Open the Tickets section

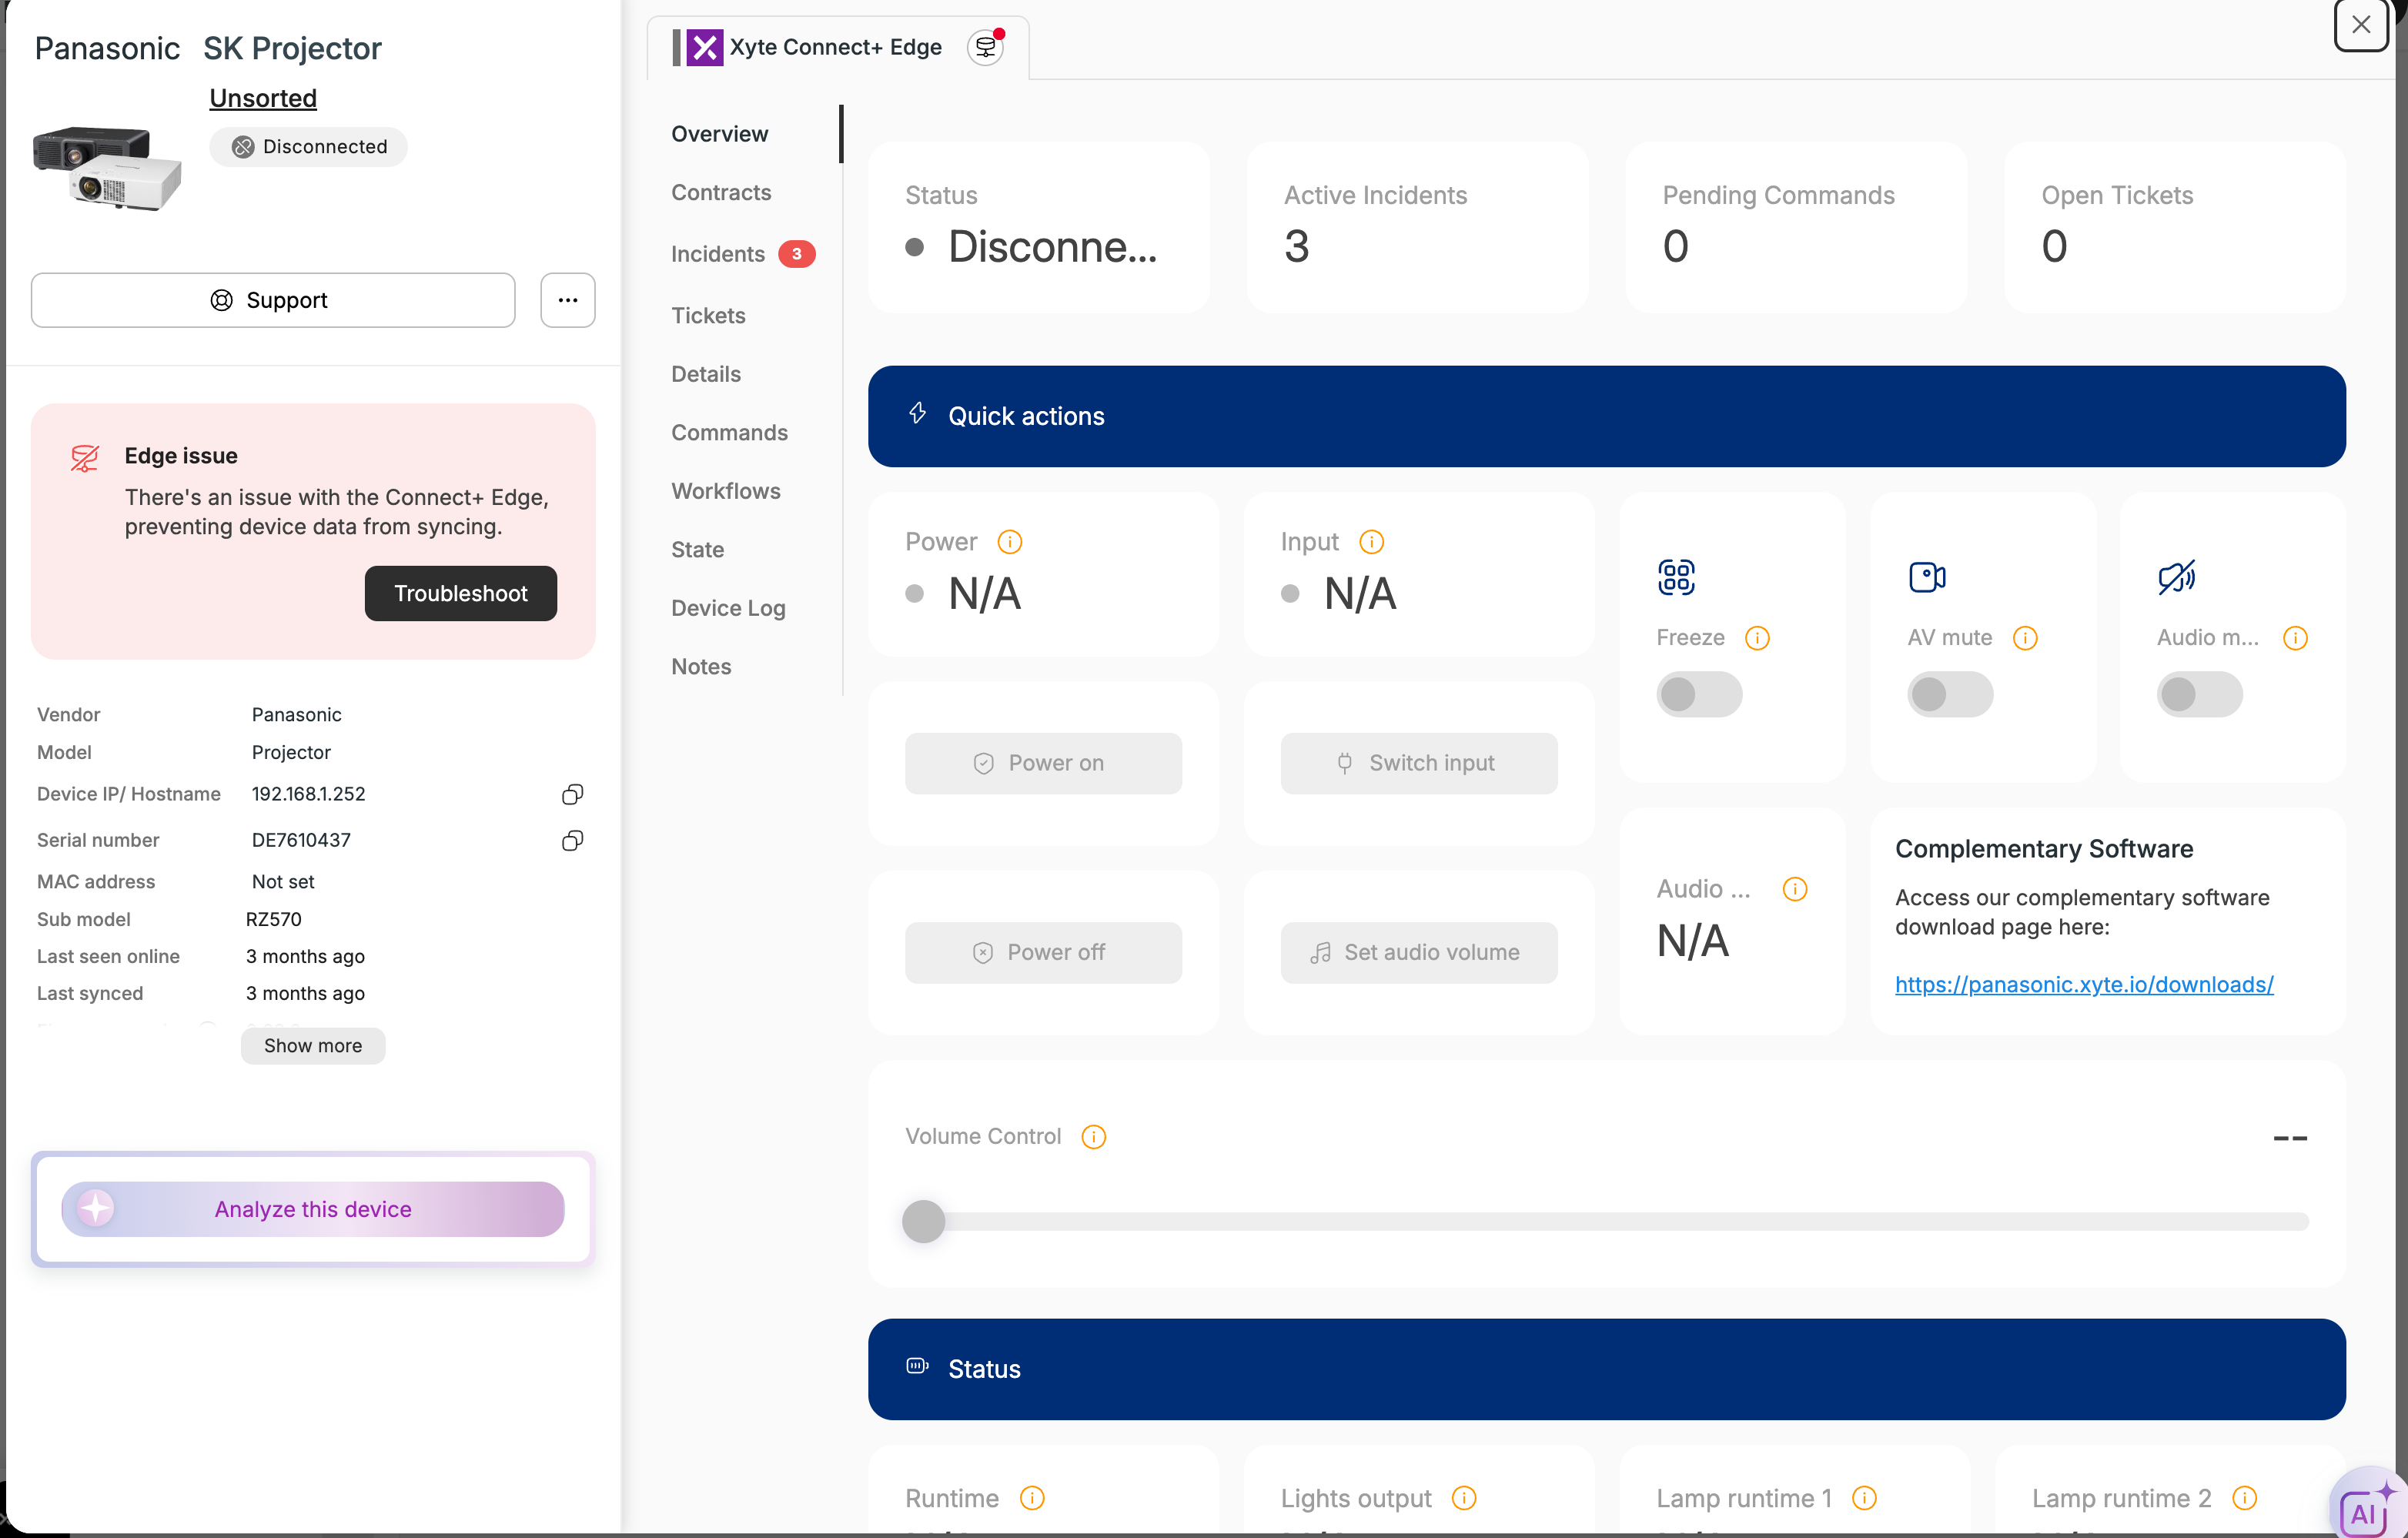coord(708,316)
